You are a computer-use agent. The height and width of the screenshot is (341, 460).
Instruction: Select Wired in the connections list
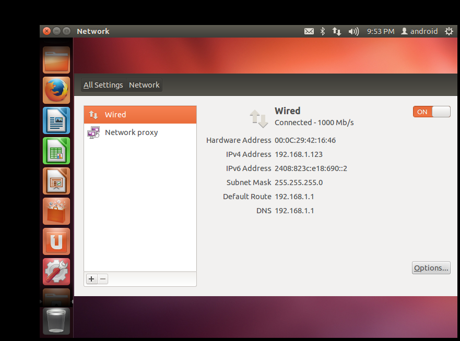click(x=140, y=115)
